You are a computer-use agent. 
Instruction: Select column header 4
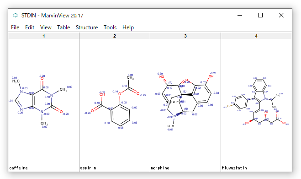pos(256,36)
